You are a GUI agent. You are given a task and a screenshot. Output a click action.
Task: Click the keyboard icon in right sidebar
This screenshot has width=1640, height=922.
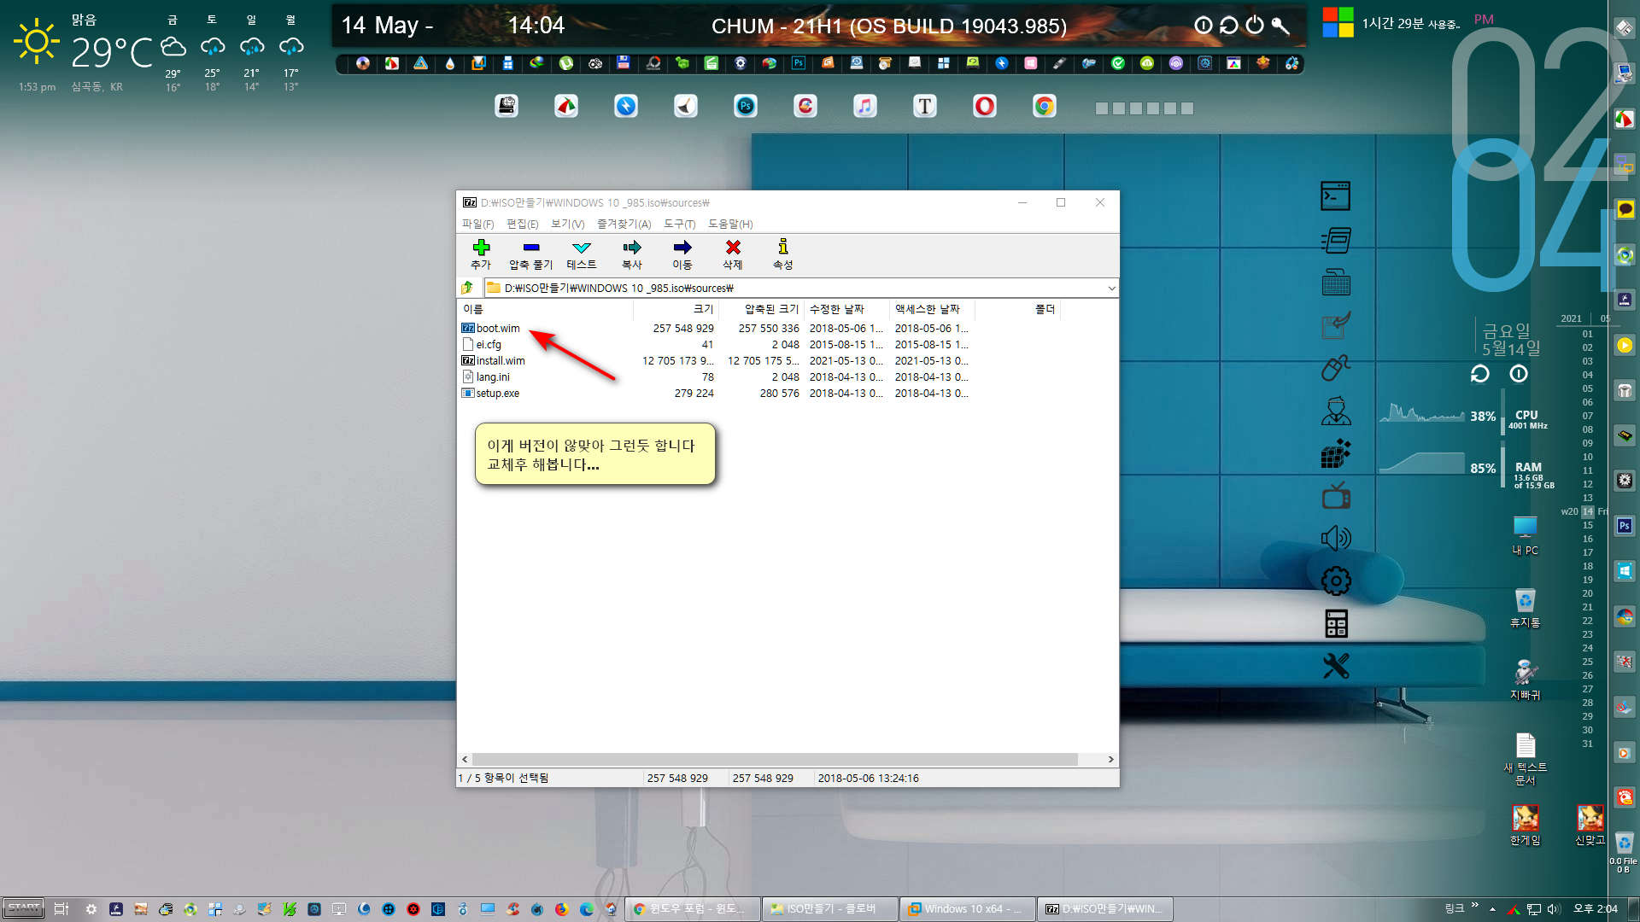click(1336, 283)
